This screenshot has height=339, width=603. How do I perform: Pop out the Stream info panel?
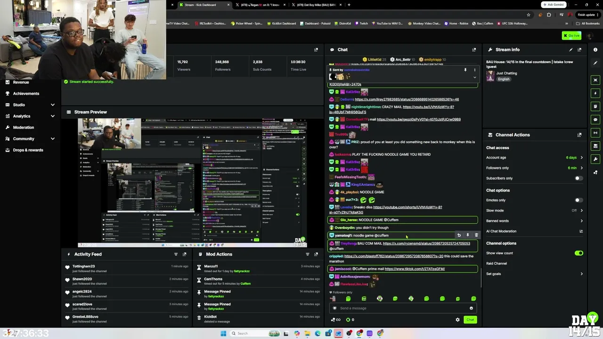pos(579,49)
